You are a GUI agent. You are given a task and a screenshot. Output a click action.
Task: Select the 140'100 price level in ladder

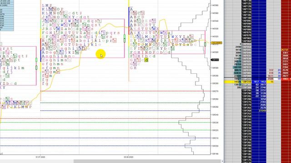(246, 18)
